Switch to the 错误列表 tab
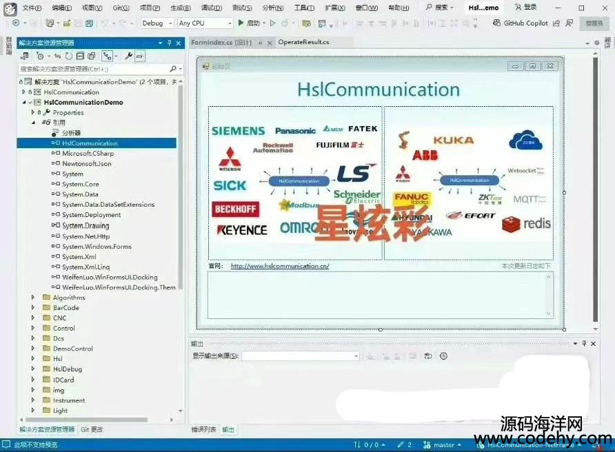 tap(203, 429)
